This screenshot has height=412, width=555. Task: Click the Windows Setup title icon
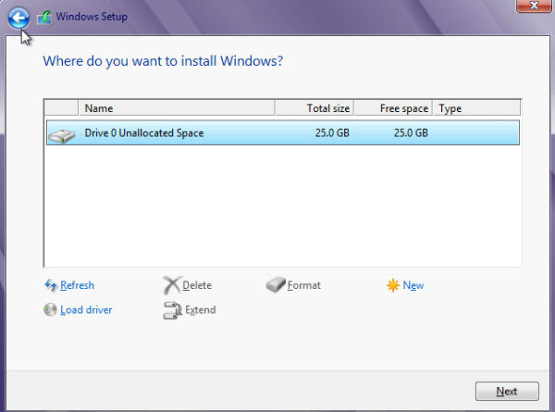[x=44, y=18]
